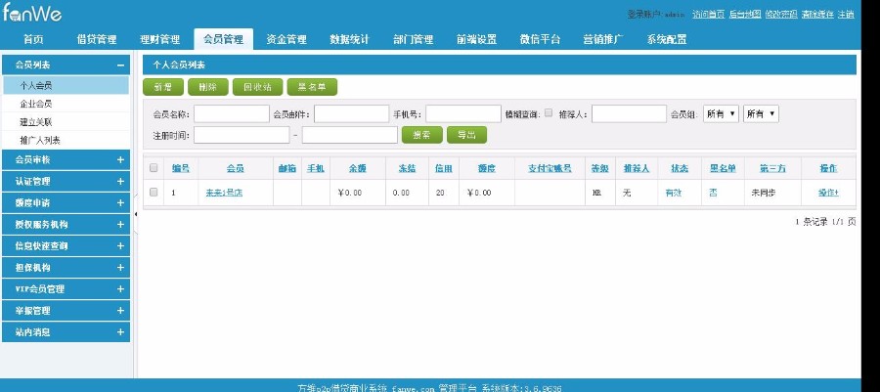Focus the 注册时间 end date field
This screenshot has width=880, height=392.
point(350,135)
